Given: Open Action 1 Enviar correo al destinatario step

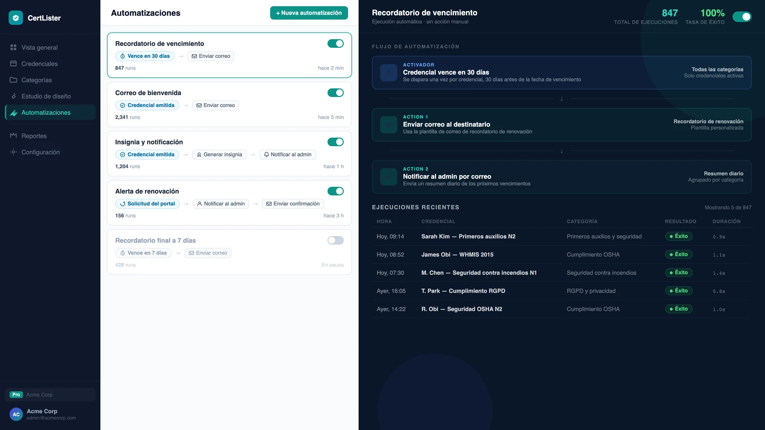Looking at the screenshot, I should click(x=562, y=125).
